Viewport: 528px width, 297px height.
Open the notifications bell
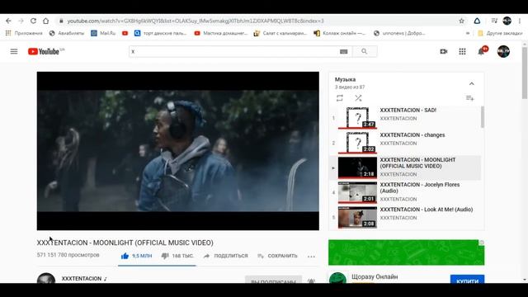coord(481,51)
